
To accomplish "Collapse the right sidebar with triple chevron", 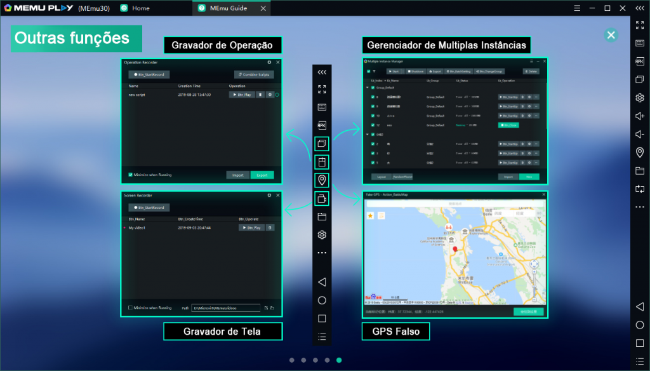I will (640, 8).
